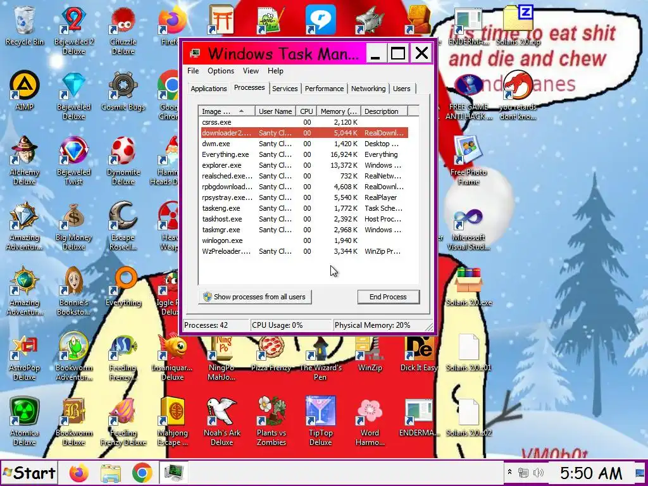
Task: Select the Bejeweled 2 Deluxe shortcut
Action: point(73,30)
